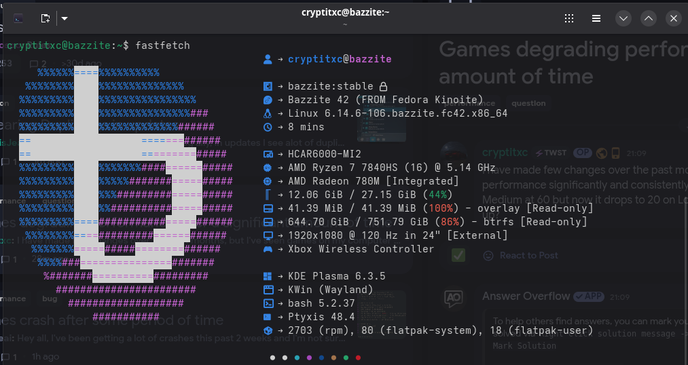Select the 'bug' tag in background Discord list
This screenshot has width=688, height=365.
pyautogui.click(x=50, y=299)
